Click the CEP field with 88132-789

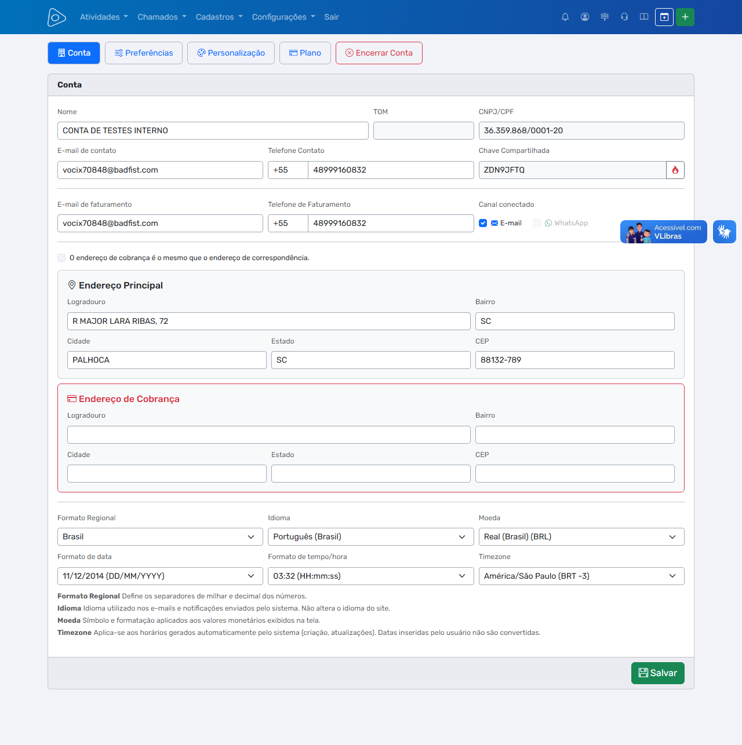click(575, 360)
